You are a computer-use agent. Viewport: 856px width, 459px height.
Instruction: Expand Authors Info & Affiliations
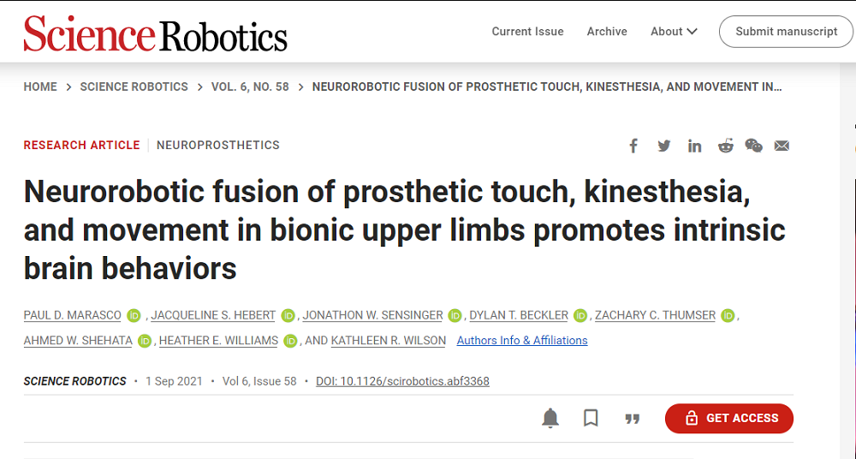pyautogui.click(x=522, y=340)
